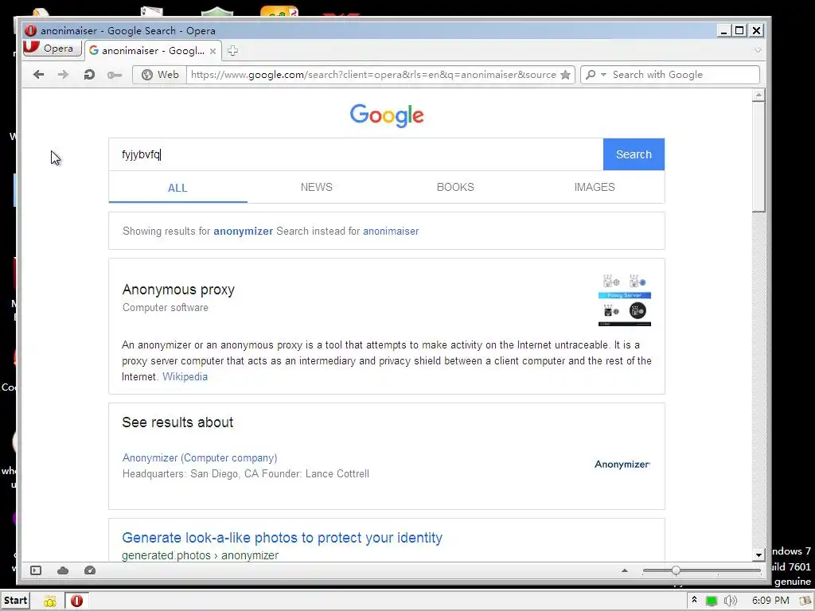Open the Opera Turbo speedometer icon

click(90, 570)
